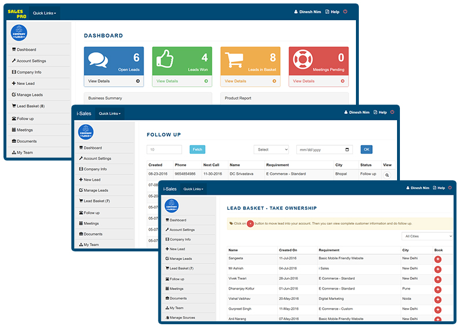Open Account Settings in Follow Up window sidebar
The height and width of the screenshot is (330, 463).
[95, 158]
